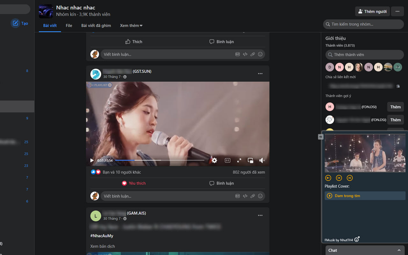Open the Bài viết đã ghim tab

coord(96,25)
